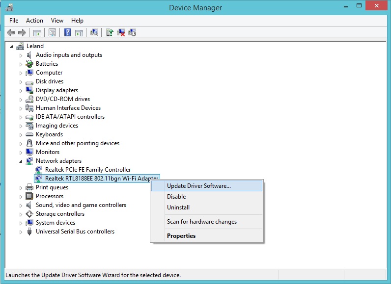Screen dimensions: 391x284
Task: Open the View menu
Action: [57, 21]
